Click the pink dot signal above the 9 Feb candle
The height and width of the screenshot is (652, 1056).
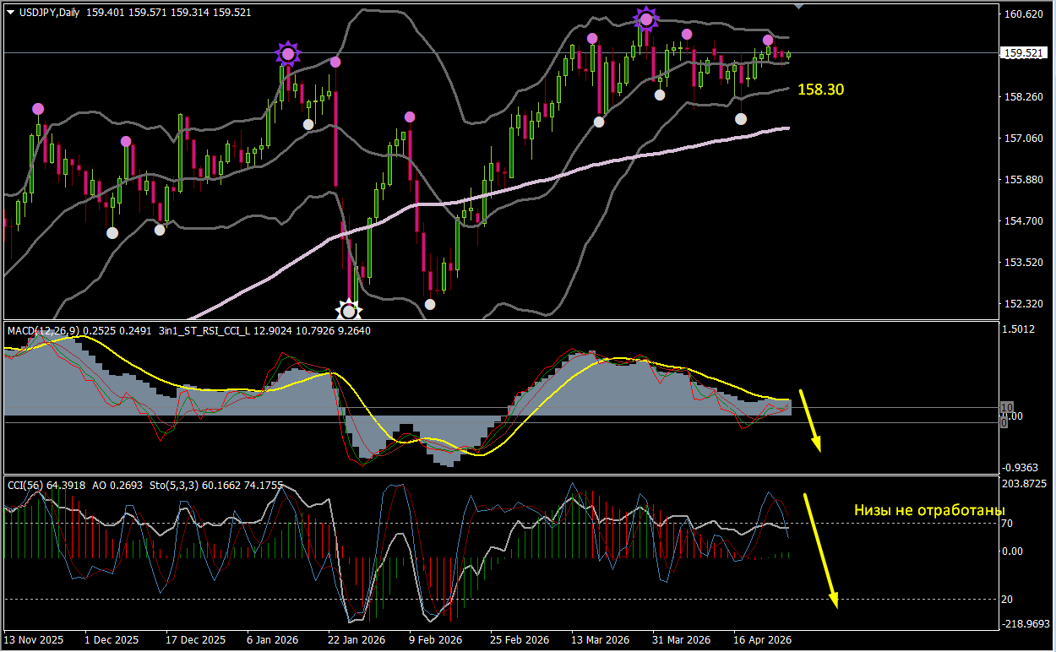click(x=410, y=117)
